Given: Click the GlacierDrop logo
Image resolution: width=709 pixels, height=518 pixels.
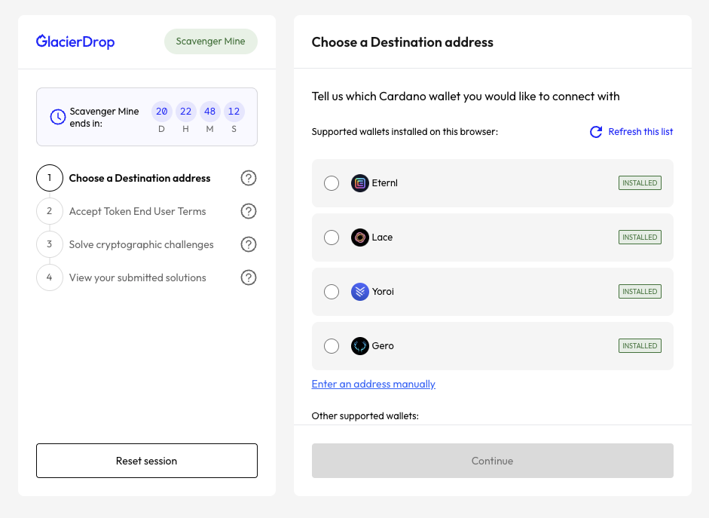Looking at the screenshot, I should [x=75, y=41].
